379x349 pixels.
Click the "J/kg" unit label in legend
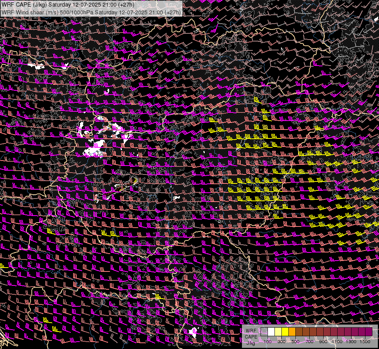pos(250,343)
